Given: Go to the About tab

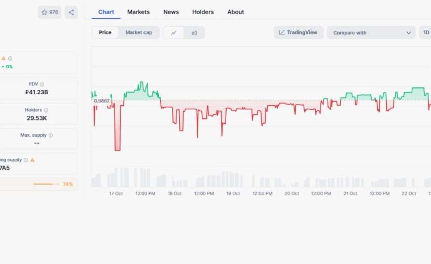Looking at the screenshot, I should click(236, 12).
